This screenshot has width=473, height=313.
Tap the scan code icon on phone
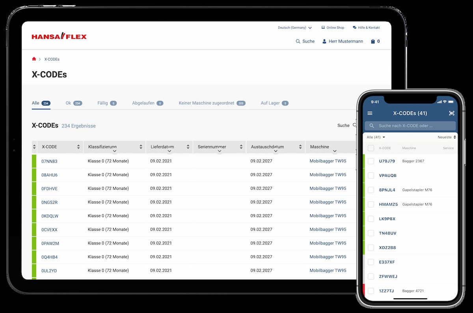[x=451, y=113]
